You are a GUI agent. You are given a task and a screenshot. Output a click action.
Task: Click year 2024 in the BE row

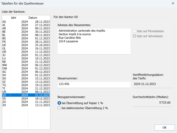(x=24, y=32)
